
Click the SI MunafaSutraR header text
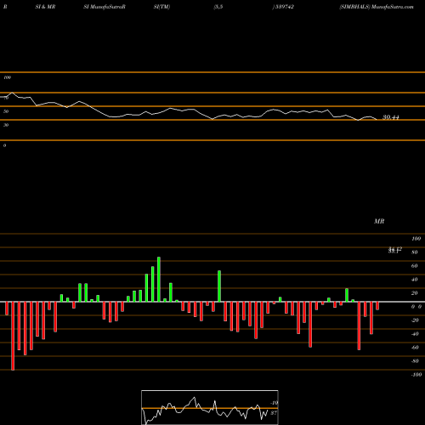105,7
